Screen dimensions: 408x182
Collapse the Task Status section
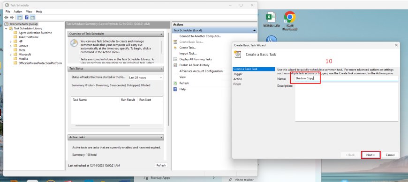pyautogui.click(x=161, y=69)
